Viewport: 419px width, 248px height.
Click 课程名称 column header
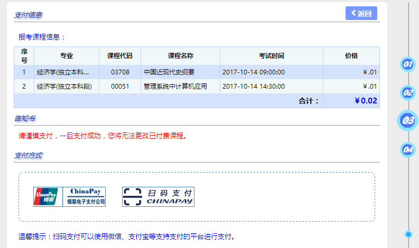pyautogui.click(x=180, y=56)
